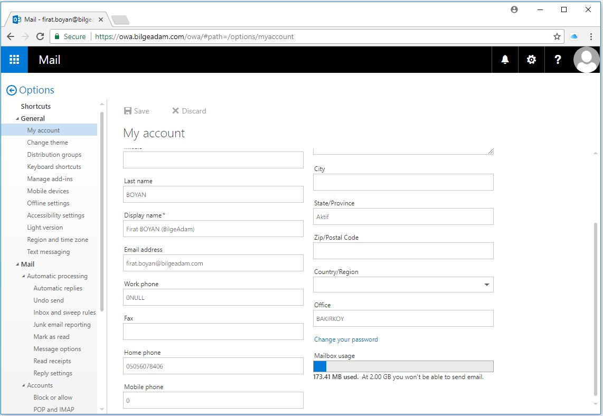Click the cloud extension icon in Chrome
603x416 pixels.
click(574, 36)
